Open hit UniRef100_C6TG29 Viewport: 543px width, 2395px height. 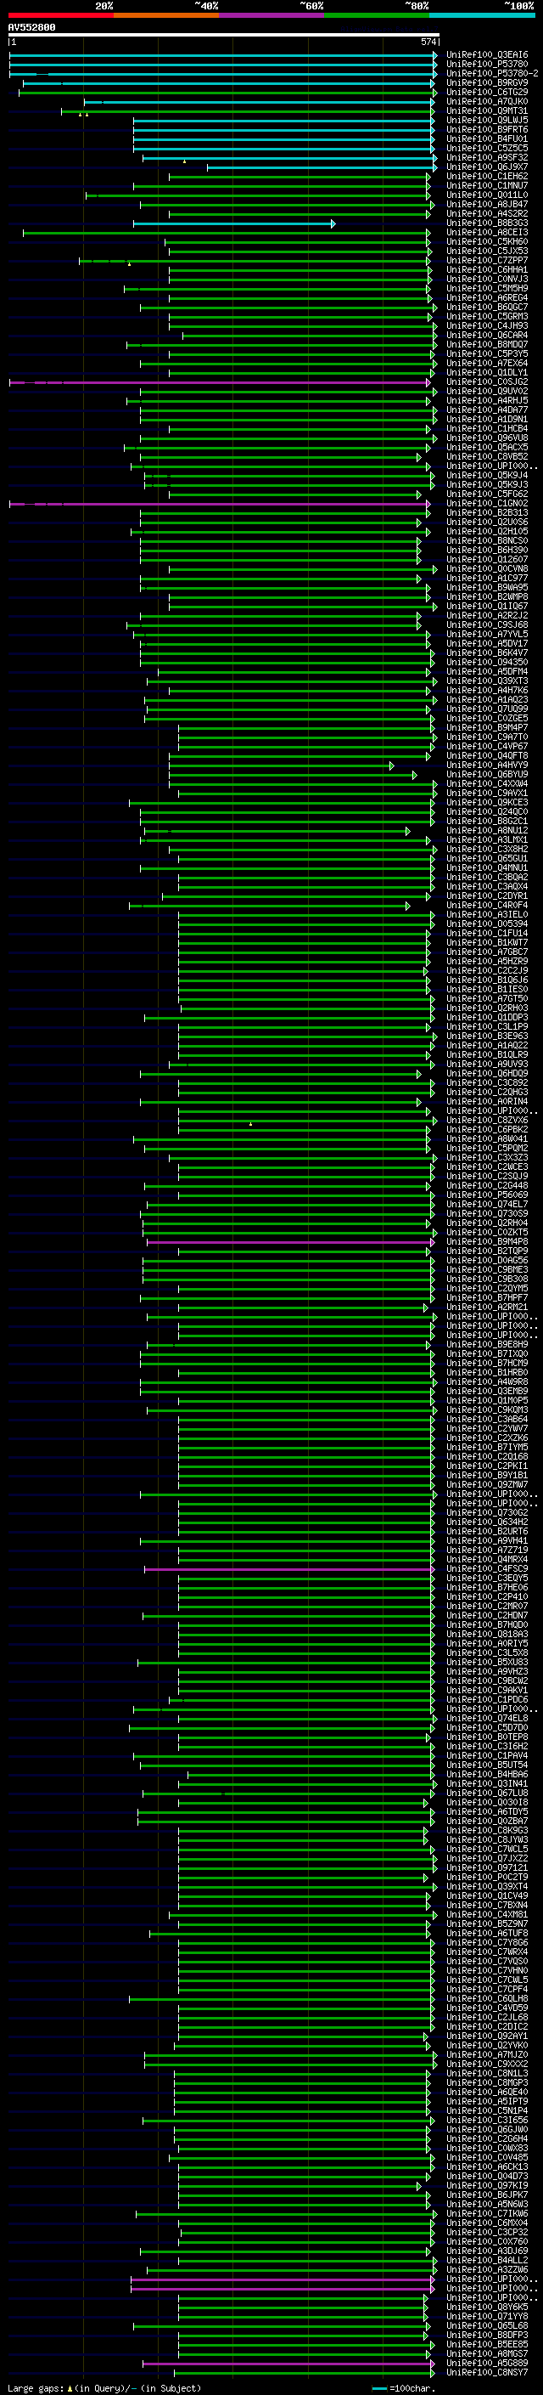pyautogui.click(x=486, y=93)
